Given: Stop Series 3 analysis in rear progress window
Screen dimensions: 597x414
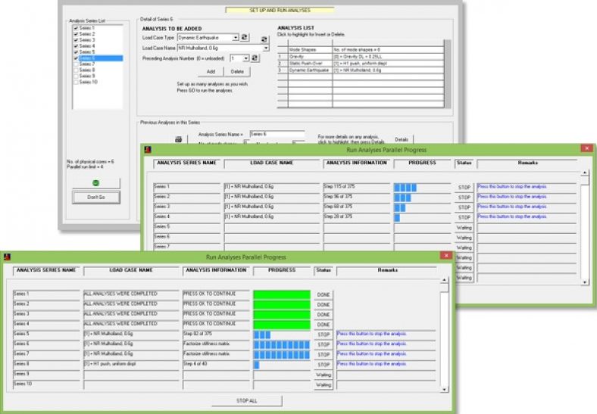Looking at the screenshot, I should coord(464,207).
